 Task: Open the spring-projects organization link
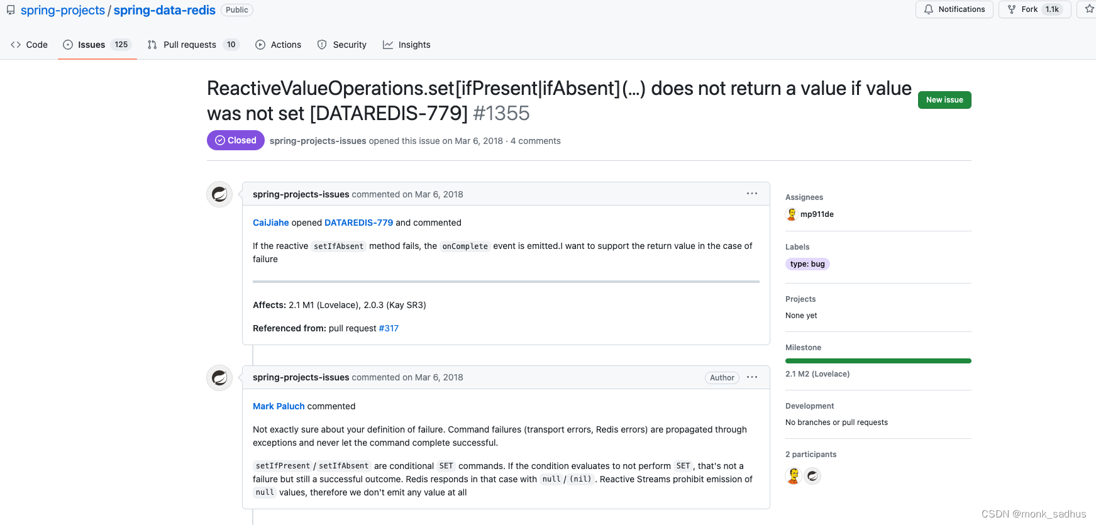coord(63,10)
